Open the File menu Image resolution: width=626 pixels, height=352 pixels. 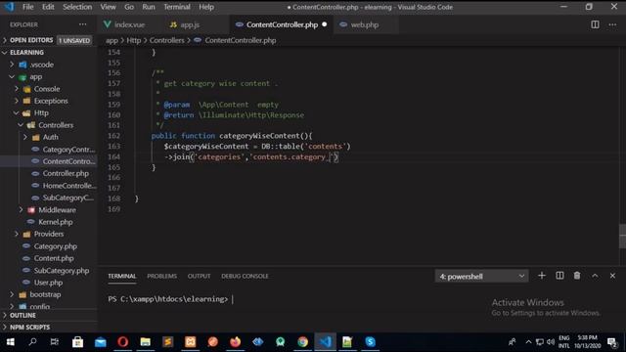(x=28, y=7)
